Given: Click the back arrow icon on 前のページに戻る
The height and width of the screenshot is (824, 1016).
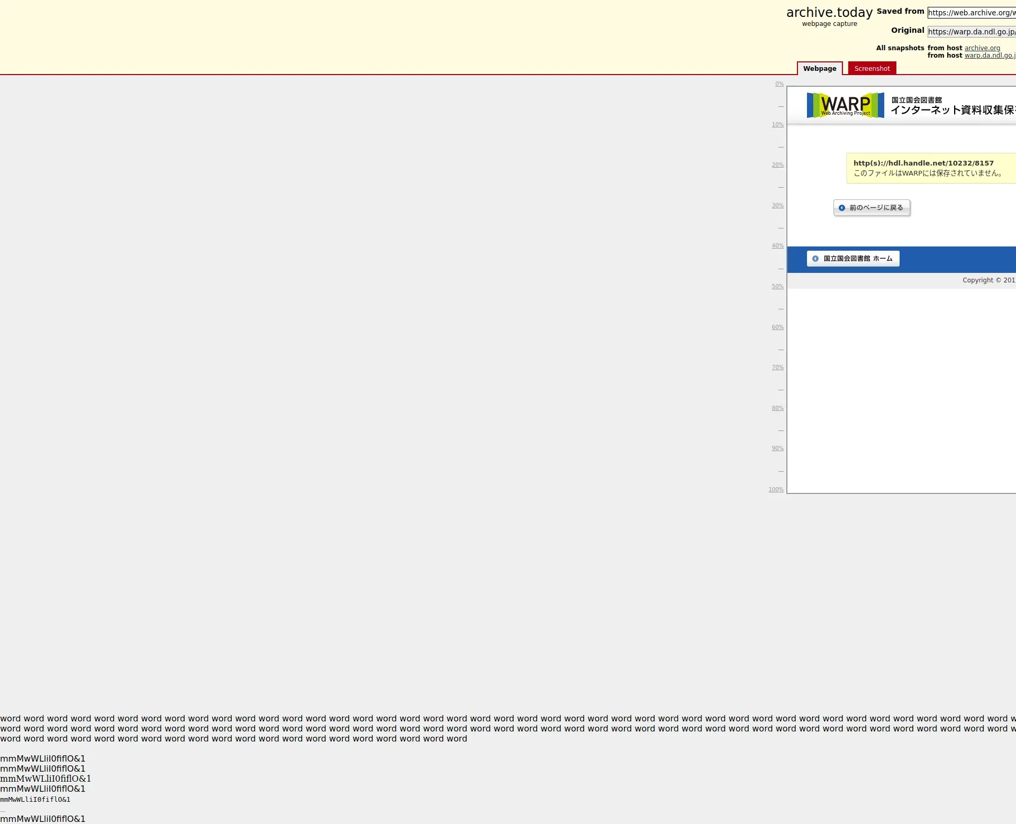Looking at the screenshot, I should pos(841,208).
